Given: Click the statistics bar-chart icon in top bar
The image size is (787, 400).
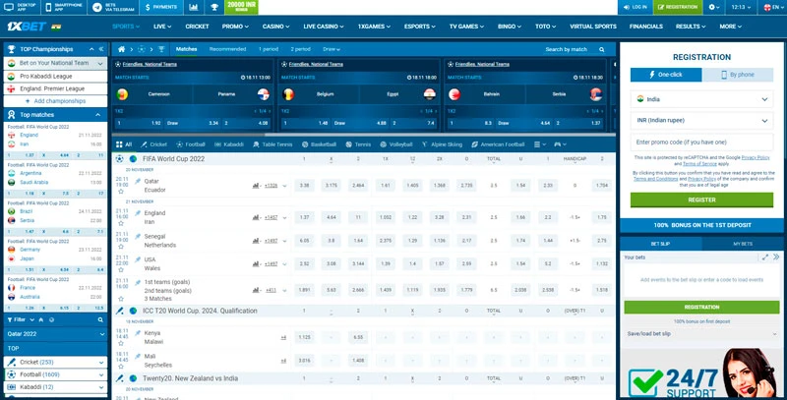Looking at the screenshot, I should pos(194,7).
